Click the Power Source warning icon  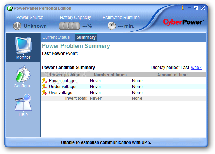17,26
